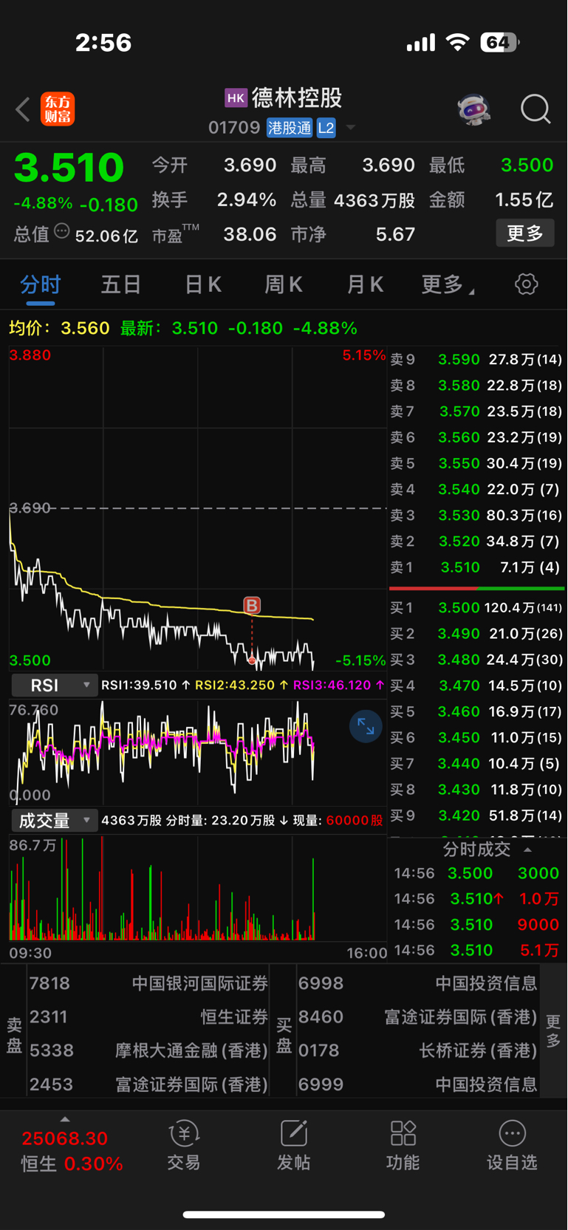Tap broker 恒生证券
568x1230 pixels.
pyautogui.click(x=234, y=1017)
